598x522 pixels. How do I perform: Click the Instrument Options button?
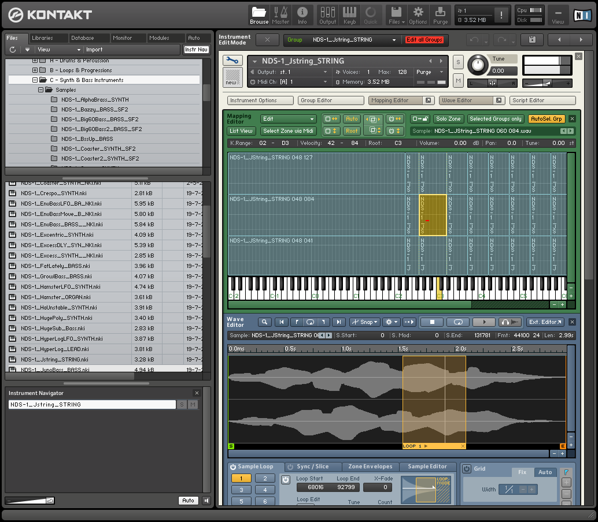(x=260, y=100)
